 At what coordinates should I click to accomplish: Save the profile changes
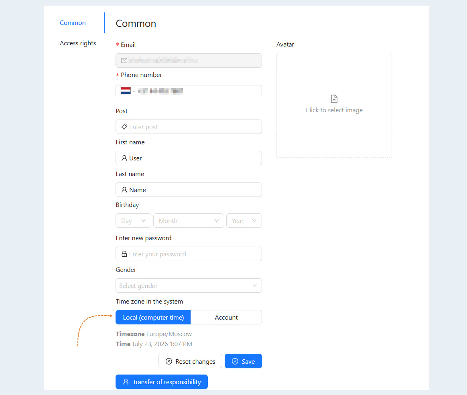tap(243, 361)
